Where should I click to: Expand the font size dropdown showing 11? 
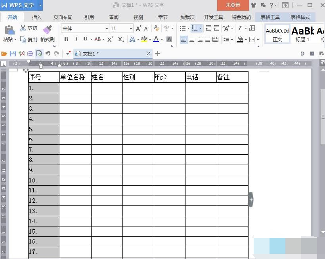(x=131, y=29)
